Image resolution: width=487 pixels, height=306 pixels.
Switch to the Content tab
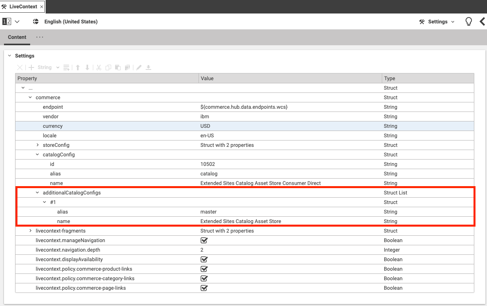pos(17,37)
